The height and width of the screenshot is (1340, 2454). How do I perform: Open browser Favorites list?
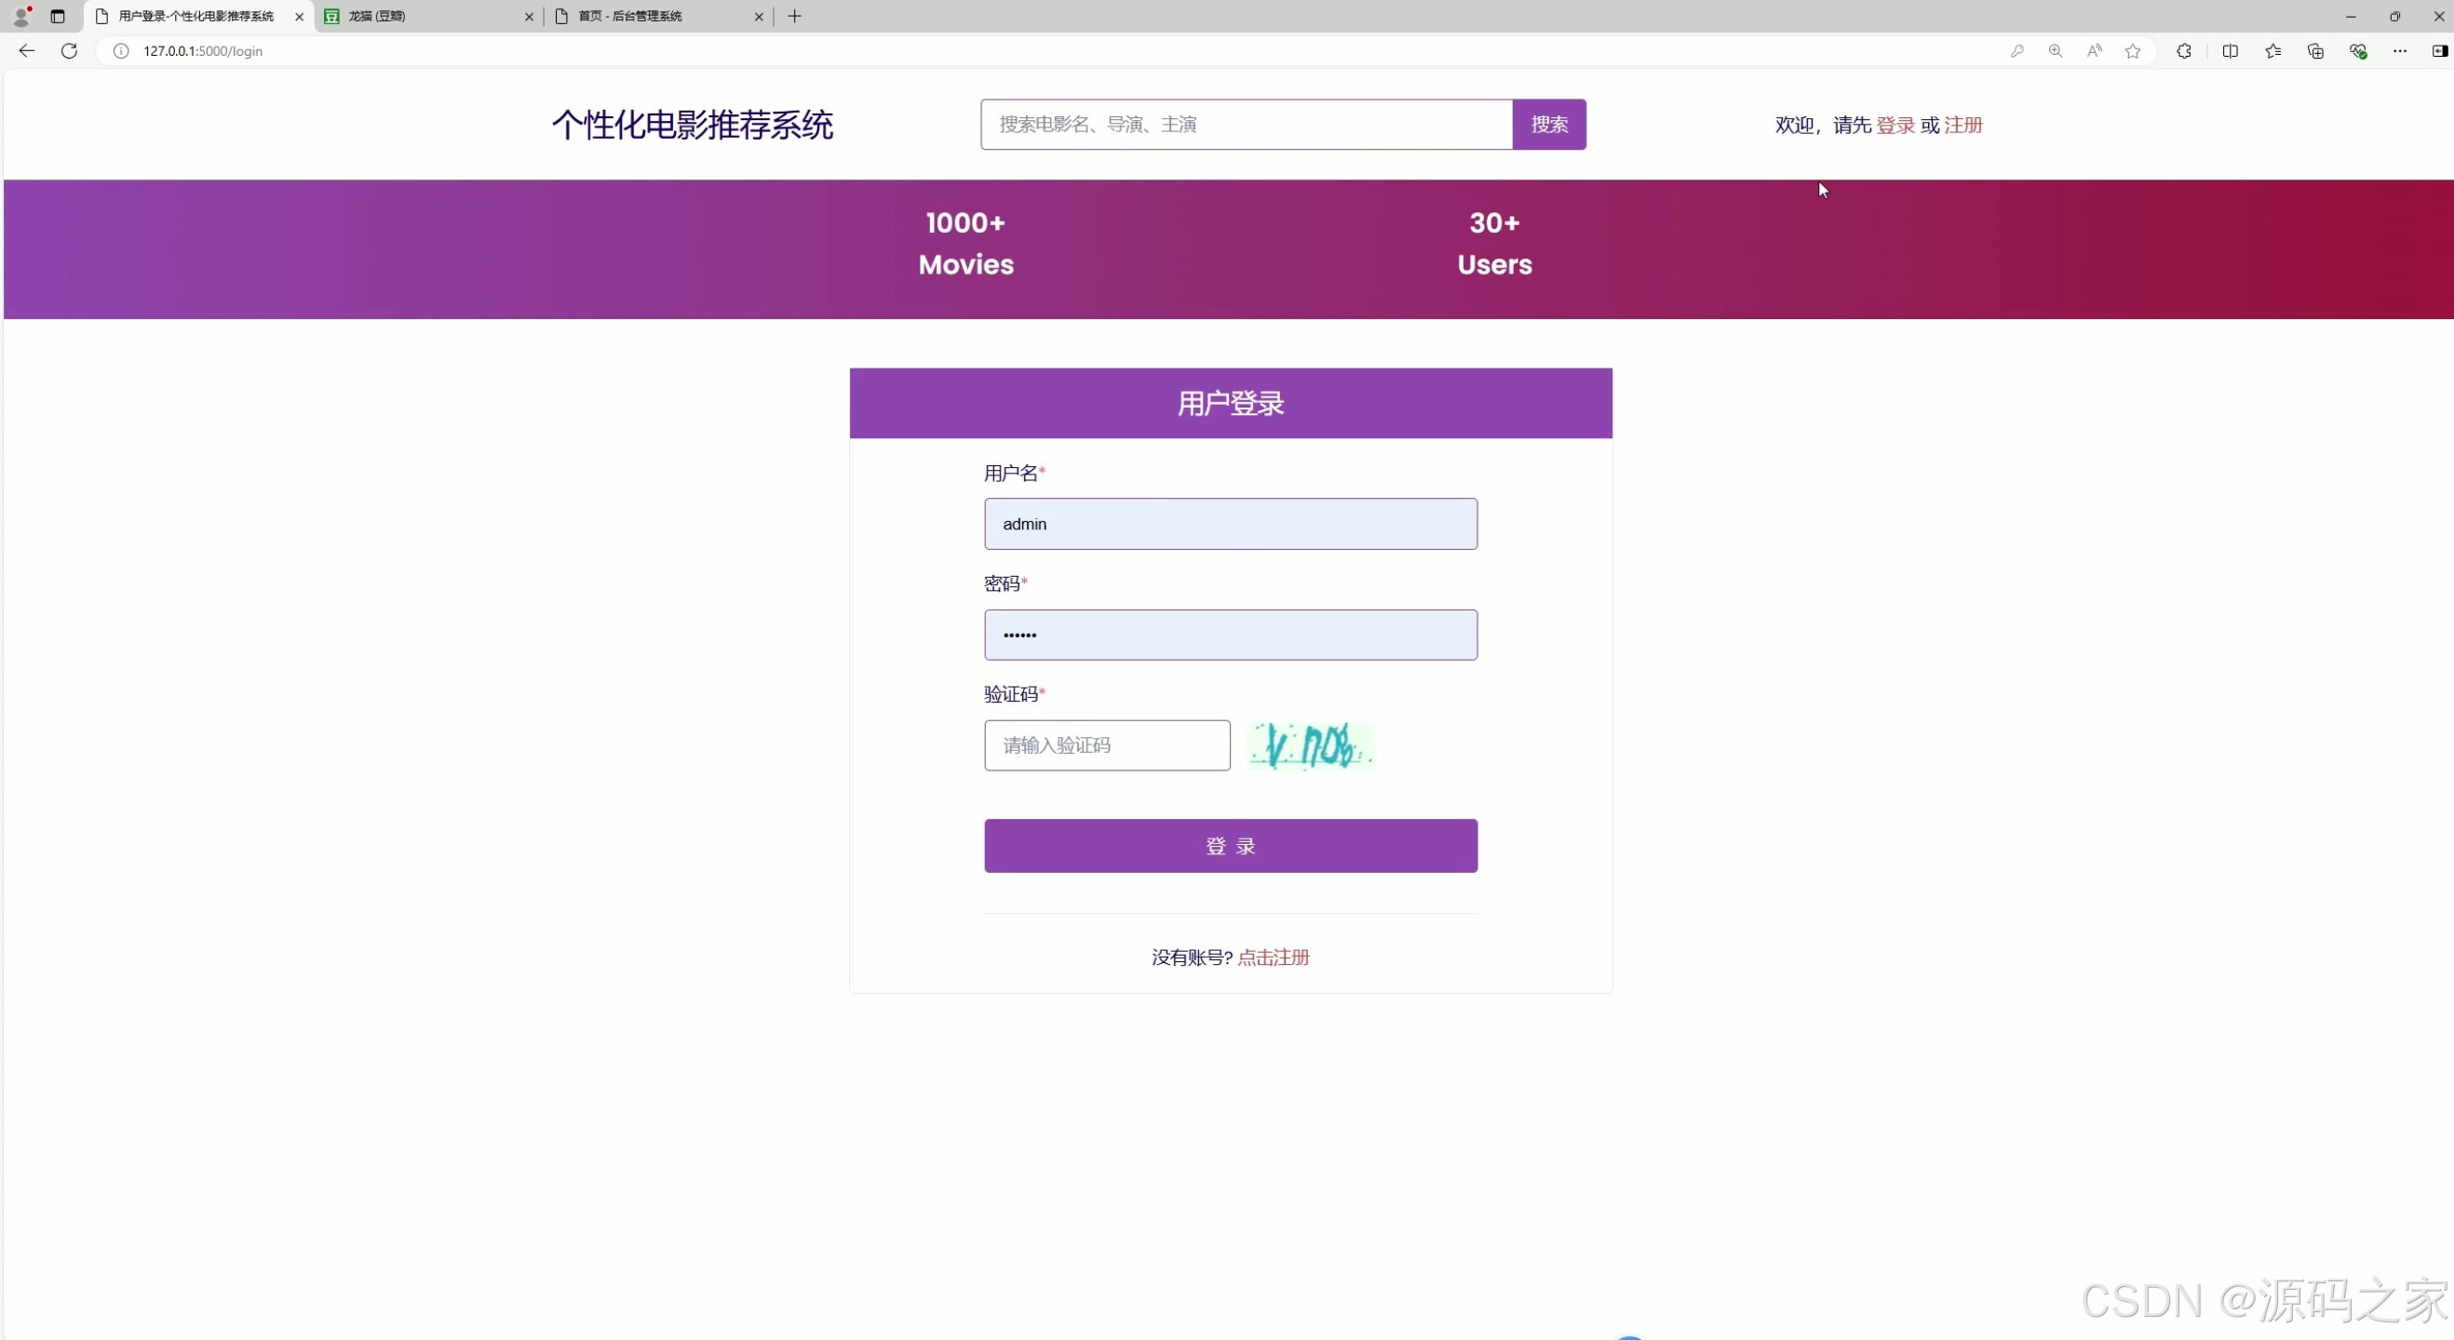2273,51
